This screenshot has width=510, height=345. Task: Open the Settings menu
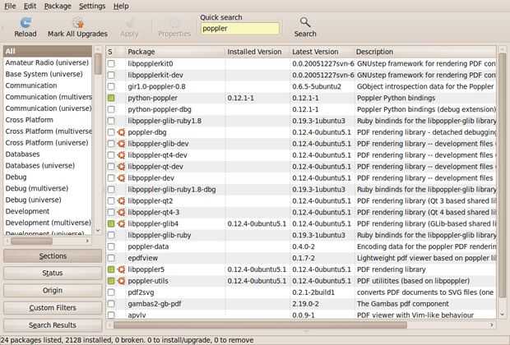pyautogui.click(x=92, y=7)
